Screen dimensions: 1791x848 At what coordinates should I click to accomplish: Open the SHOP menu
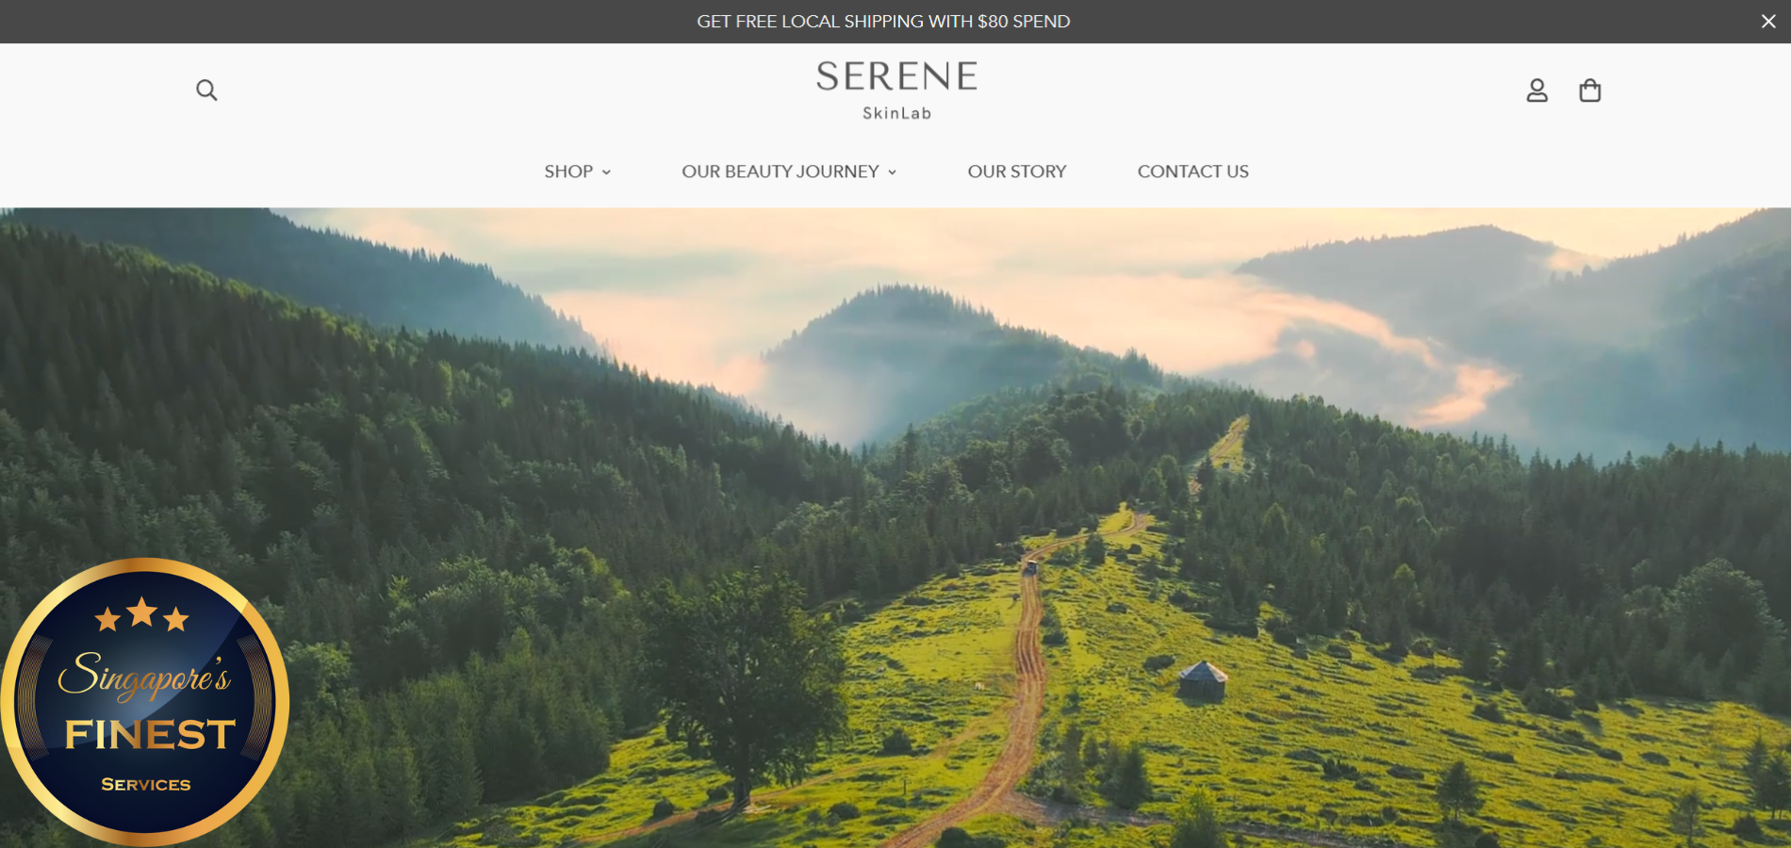568,171
